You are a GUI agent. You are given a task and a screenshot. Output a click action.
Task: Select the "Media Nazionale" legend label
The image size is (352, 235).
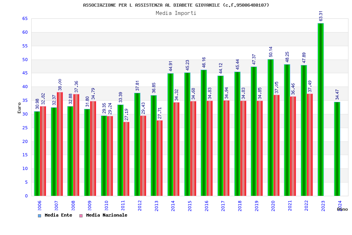click(107, 215)
